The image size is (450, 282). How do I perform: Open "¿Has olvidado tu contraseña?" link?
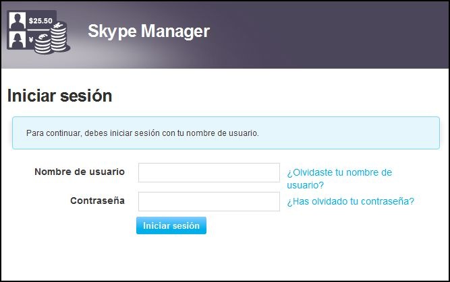pyautogui.click(x=350, y=201)
